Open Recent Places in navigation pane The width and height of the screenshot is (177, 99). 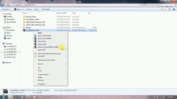[11, 22]
